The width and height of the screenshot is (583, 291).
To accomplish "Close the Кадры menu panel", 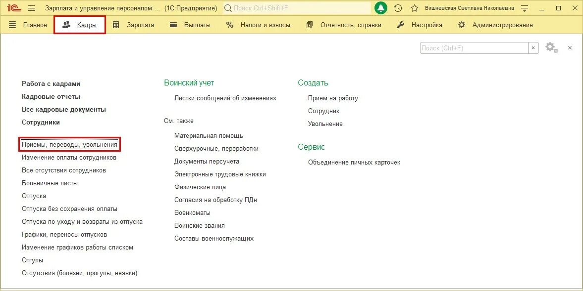I will coord(570,48).
